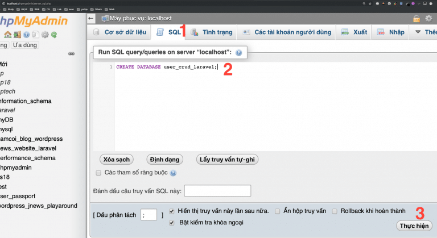Select performance_schema database
The image size is (437, 238).
point(28,158)
